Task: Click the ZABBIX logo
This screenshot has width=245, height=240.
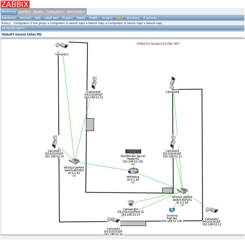Action: click(x=15, y=4)
